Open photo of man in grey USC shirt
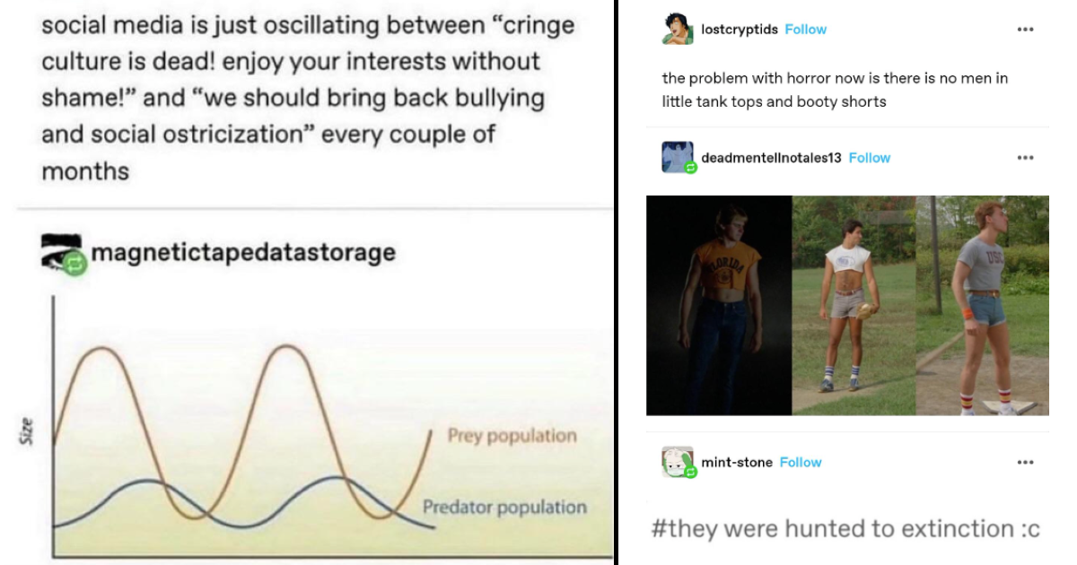Screen dimensions: 1077x565 [x=982, y=305]
